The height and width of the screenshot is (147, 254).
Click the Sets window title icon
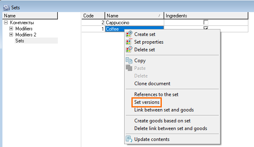pyautogui.click(x=6, y=7)
